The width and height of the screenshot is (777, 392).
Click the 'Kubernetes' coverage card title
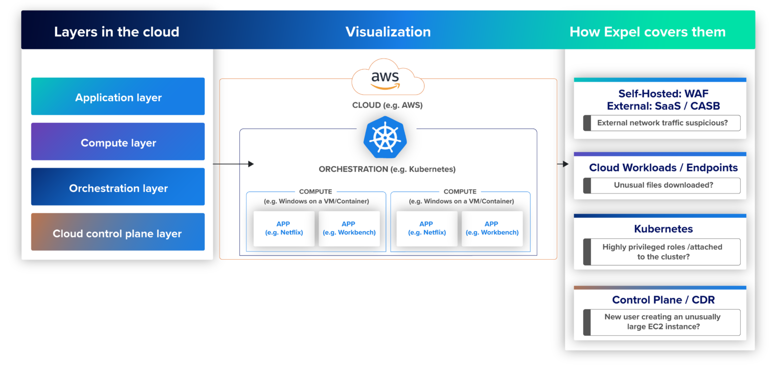pos(663,229)
